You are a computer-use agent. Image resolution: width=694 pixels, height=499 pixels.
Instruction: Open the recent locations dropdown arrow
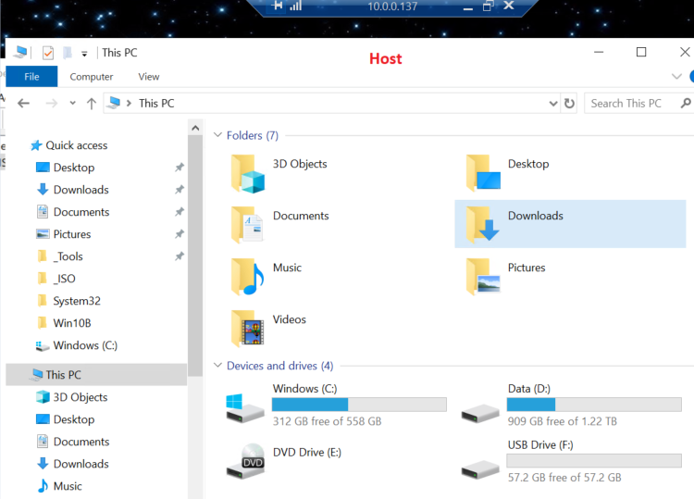coord(72,103)
